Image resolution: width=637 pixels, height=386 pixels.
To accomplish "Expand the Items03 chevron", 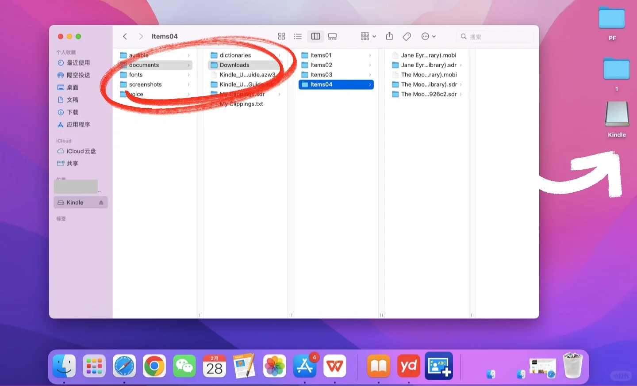I will coord(370,75).
